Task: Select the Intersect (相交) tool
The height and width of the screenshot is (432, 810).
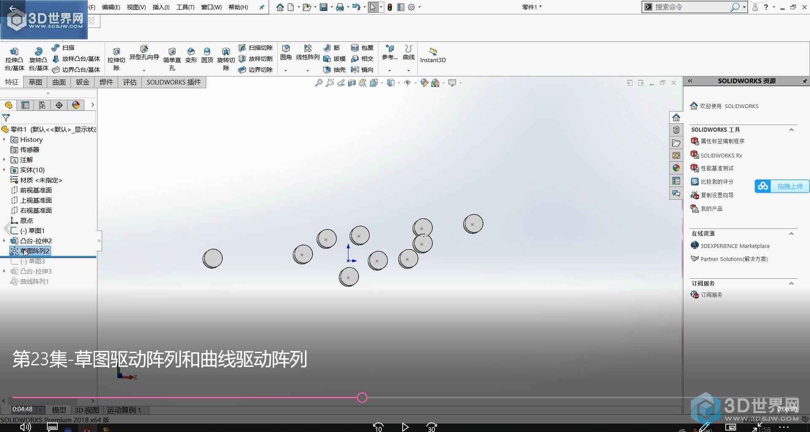Action: (362, 59)
